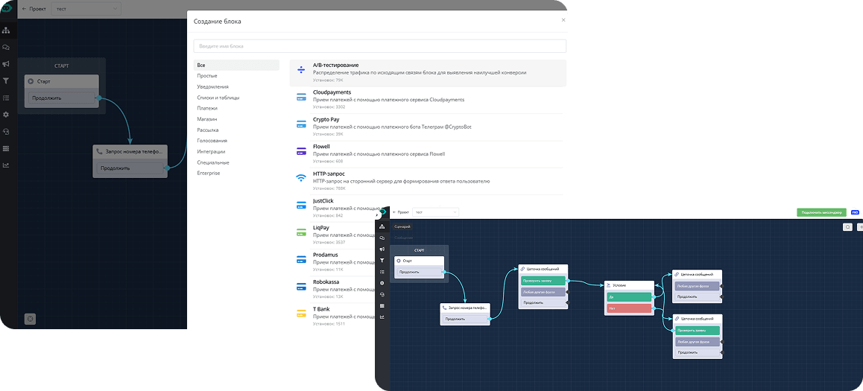863x391 pixels.
Task: Focus the Введите имя блока search field
Action: (379, 46)
